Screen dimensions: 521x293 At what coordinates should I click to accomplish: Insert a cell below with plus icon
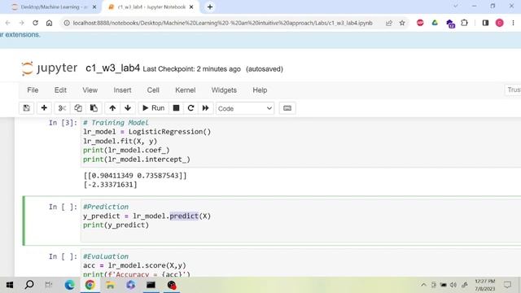click(x=44, y=108)
